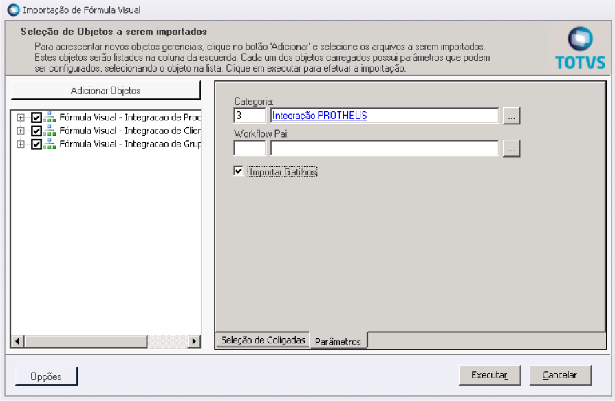The height and width of the screenshot is (401, 615).
Task: Click the left arrow of the tree scrollbar
Action: [x=17, y=341]
